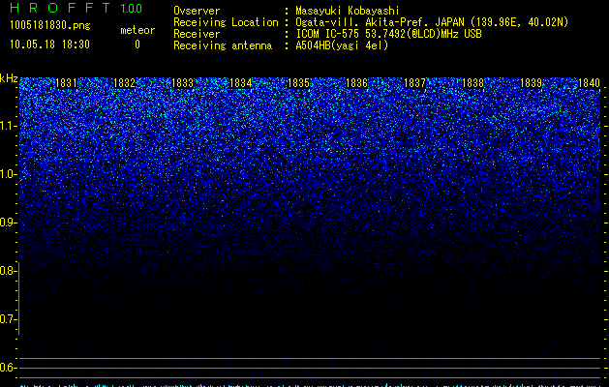
Task: Click the 1833 time marker
Action: (x=182, y=83)
